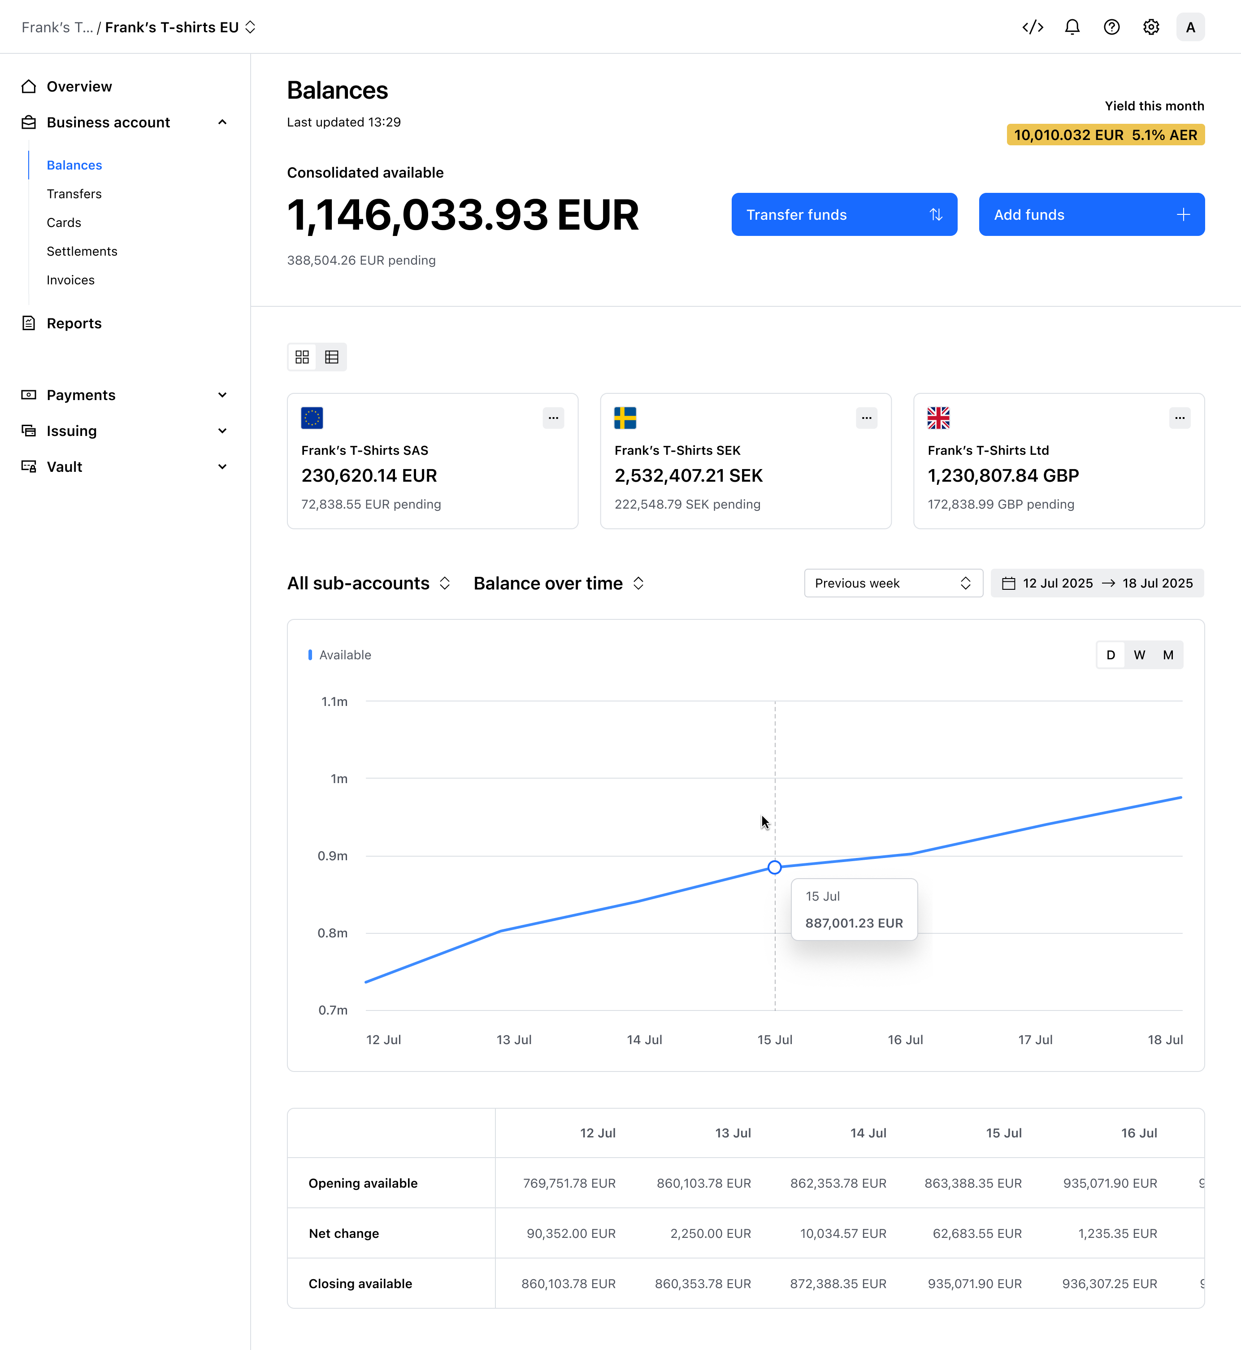Open settings gear icon

[1151, 27]
